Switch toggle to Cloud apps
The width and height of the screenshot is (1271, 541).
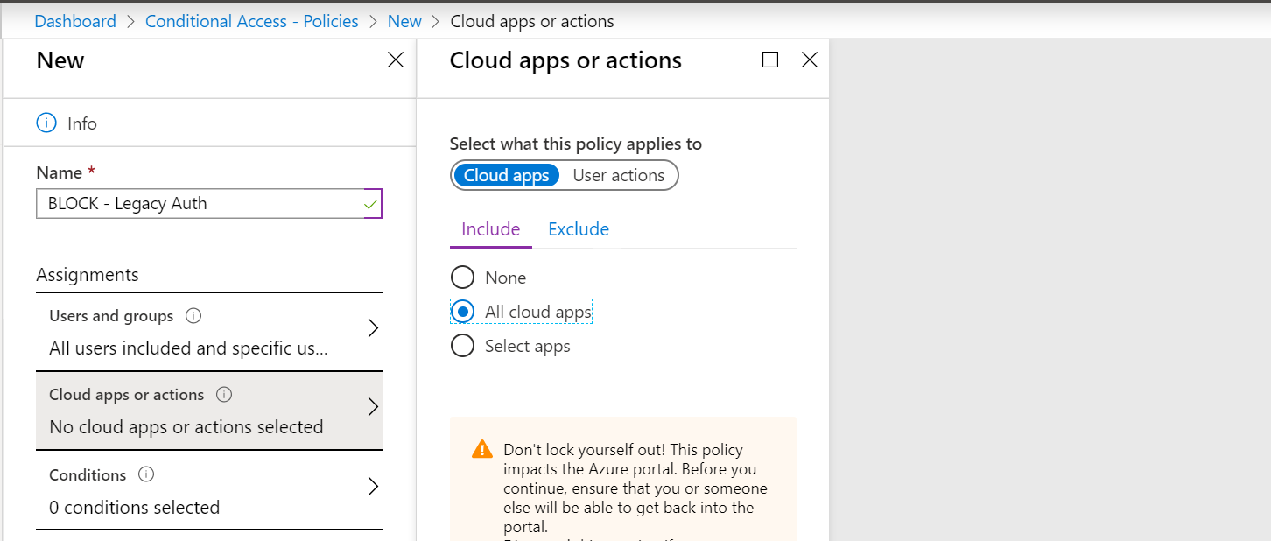coord(506,175)
